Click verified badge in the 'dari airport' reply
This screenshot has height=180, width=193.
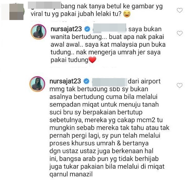[86, 81]
